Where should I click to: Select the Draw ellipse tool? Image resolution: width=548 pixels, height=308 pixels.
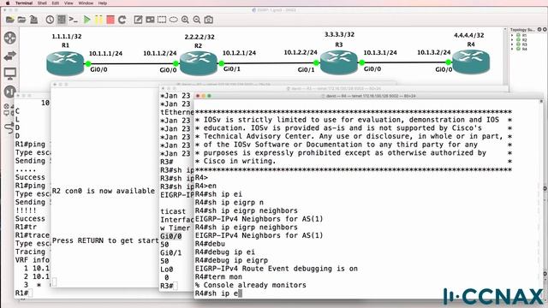(x=173, y=20)
